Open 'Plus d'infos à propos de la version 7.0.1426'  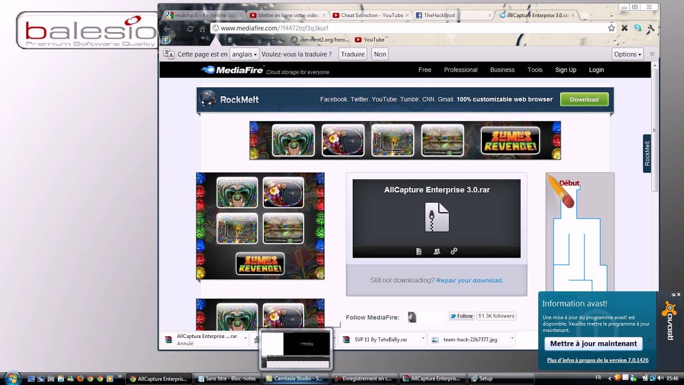[597, 360]
